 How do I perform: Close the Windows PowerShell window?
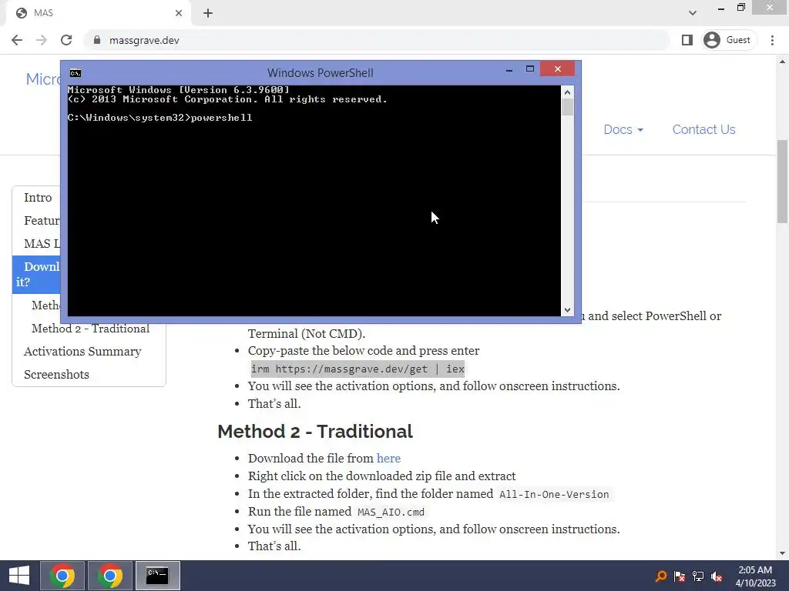(x=558, y=68)
